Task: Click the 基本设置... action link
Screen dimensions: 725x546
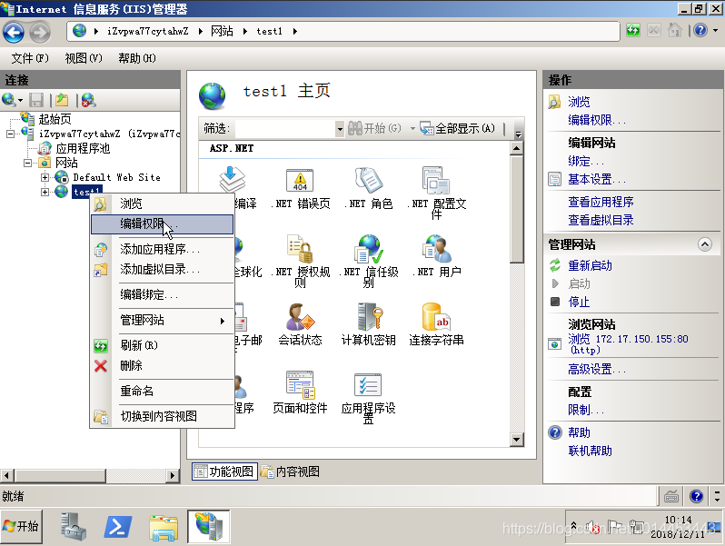Action: [597, 179]
